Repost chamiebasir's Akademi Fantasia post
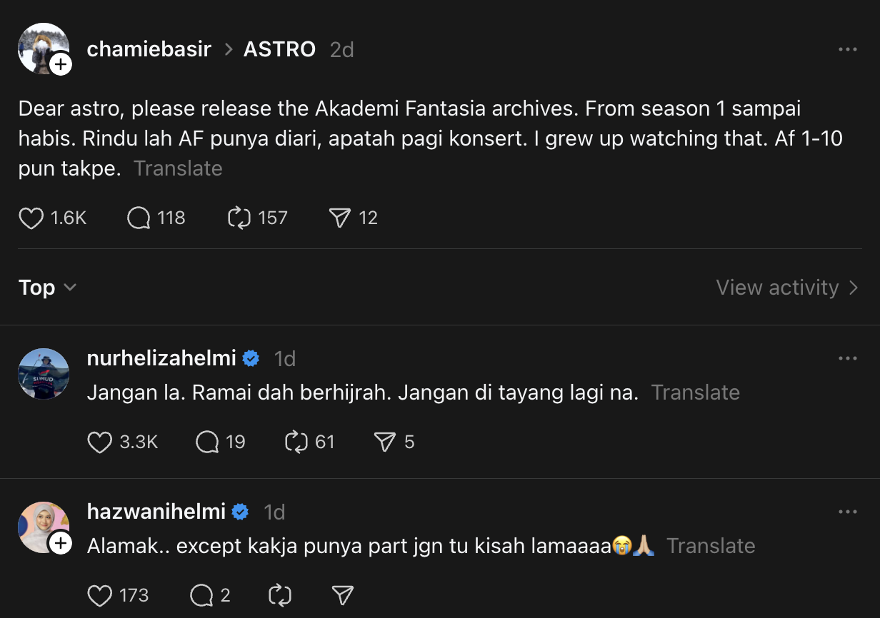The width and height of the screenshot is (880, 618). [239, 218]
